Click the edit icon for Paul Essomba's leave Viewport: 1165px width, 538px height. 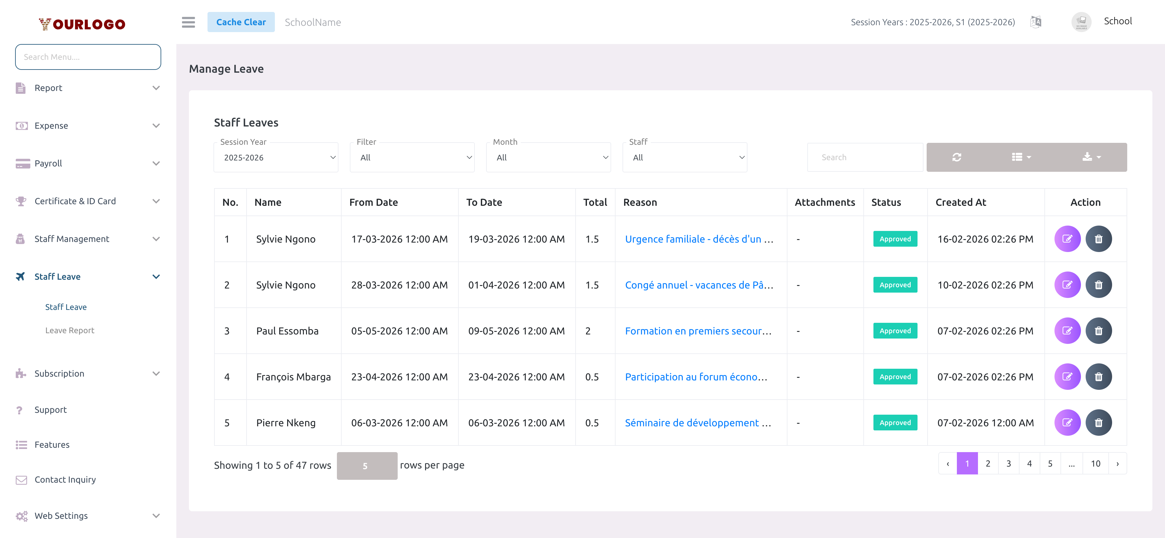1068,330
